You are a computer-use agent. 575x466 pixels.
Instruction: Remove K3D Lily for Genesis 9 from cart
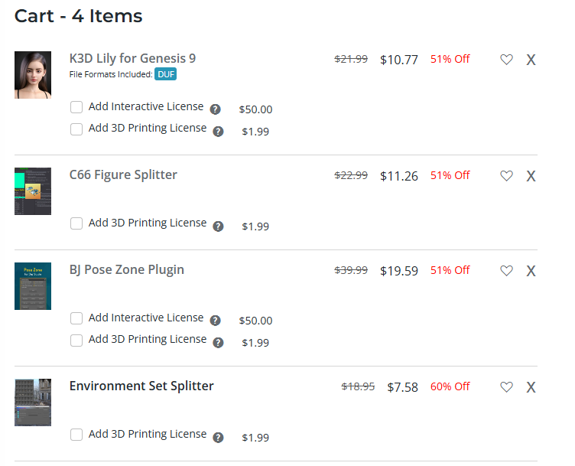click(x=531, y=60)
